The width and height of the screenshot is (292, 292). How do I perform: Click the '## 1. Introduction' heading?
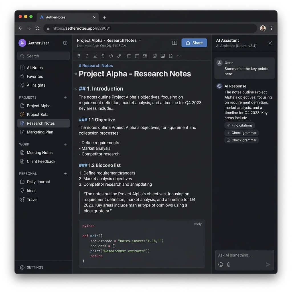coord(101,89)
